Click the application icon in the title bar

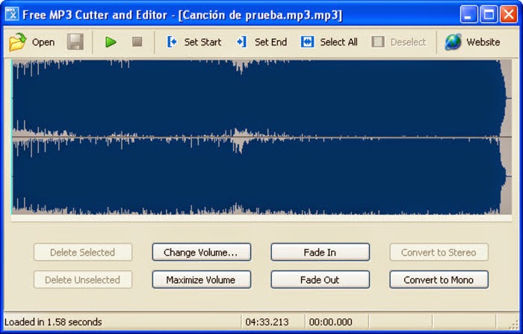click(12, 14)
